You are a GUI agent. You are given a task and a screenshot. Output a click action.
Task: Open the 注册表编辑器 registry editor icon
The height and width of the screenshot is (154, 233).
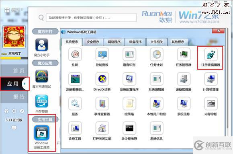pyautogui.click(x=211, y=54)
